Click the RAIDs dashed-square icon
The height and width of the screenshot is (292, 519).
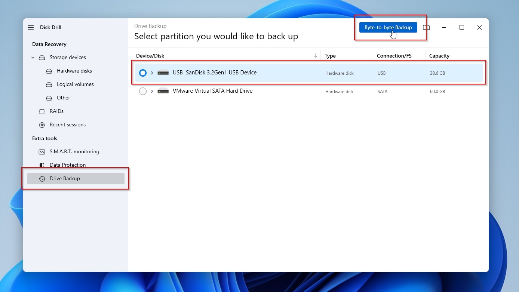click(42, 111)
